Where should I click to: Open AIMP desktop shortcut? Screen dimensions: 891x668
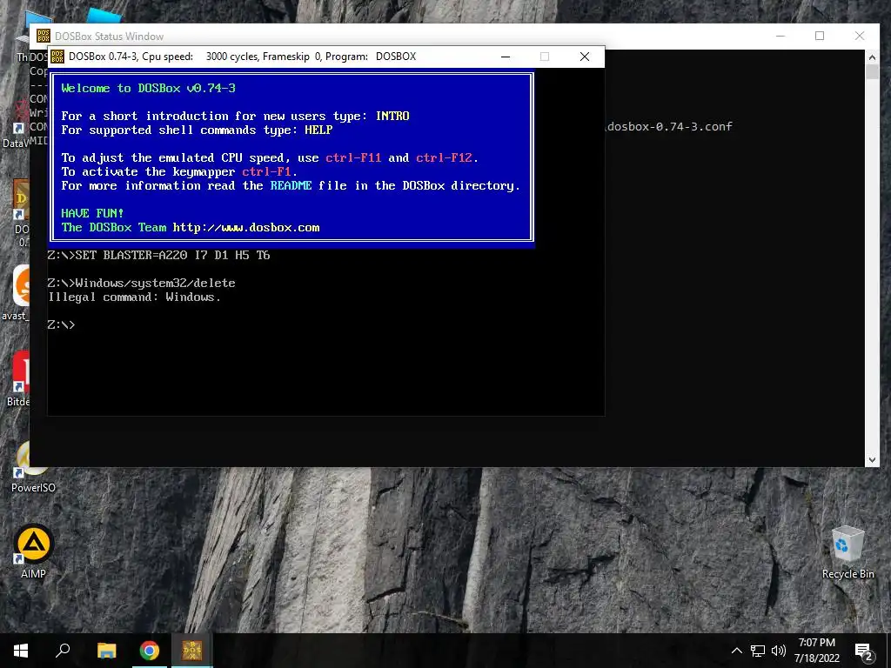pos(33,551)
